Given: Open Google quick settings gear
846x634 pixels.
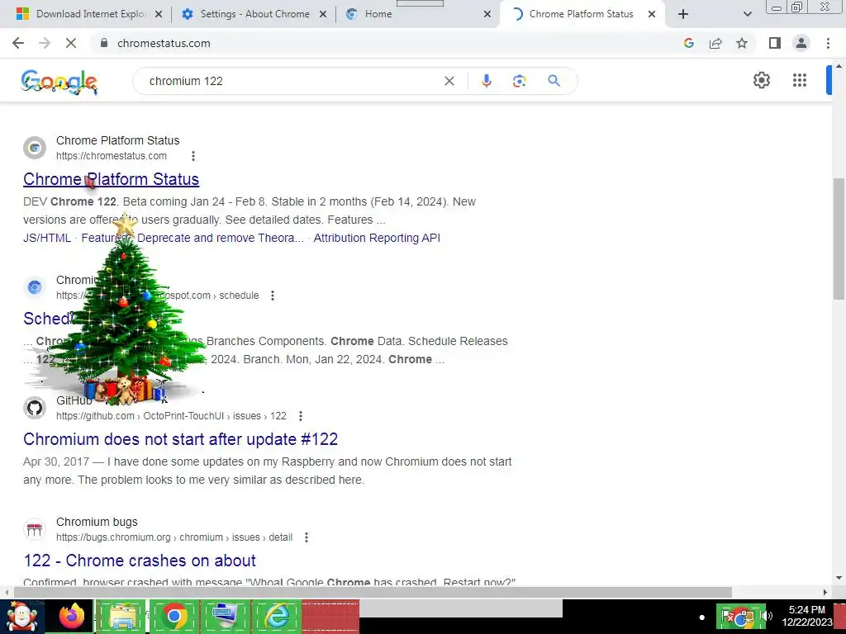Looking at the screenshot, I should pyautogui.click(x=761, y=80).
